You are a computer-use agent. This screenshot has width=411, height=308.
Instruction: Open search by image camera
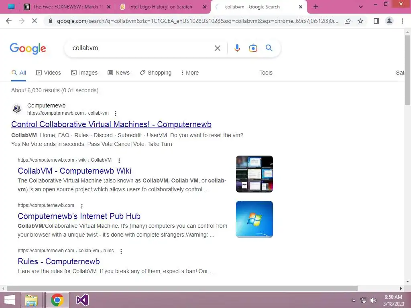(253, 48)
